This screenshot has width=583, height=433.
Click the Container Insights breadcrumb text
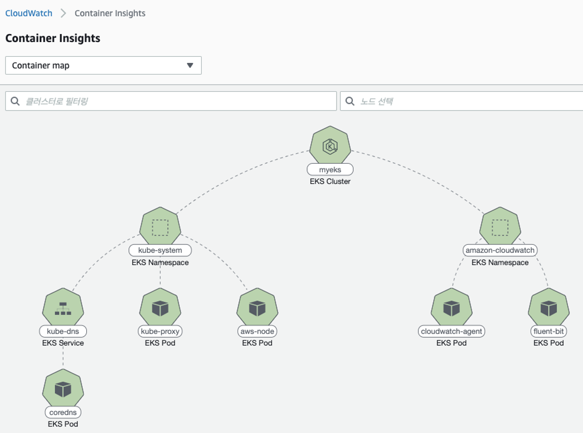click(110, 13)
